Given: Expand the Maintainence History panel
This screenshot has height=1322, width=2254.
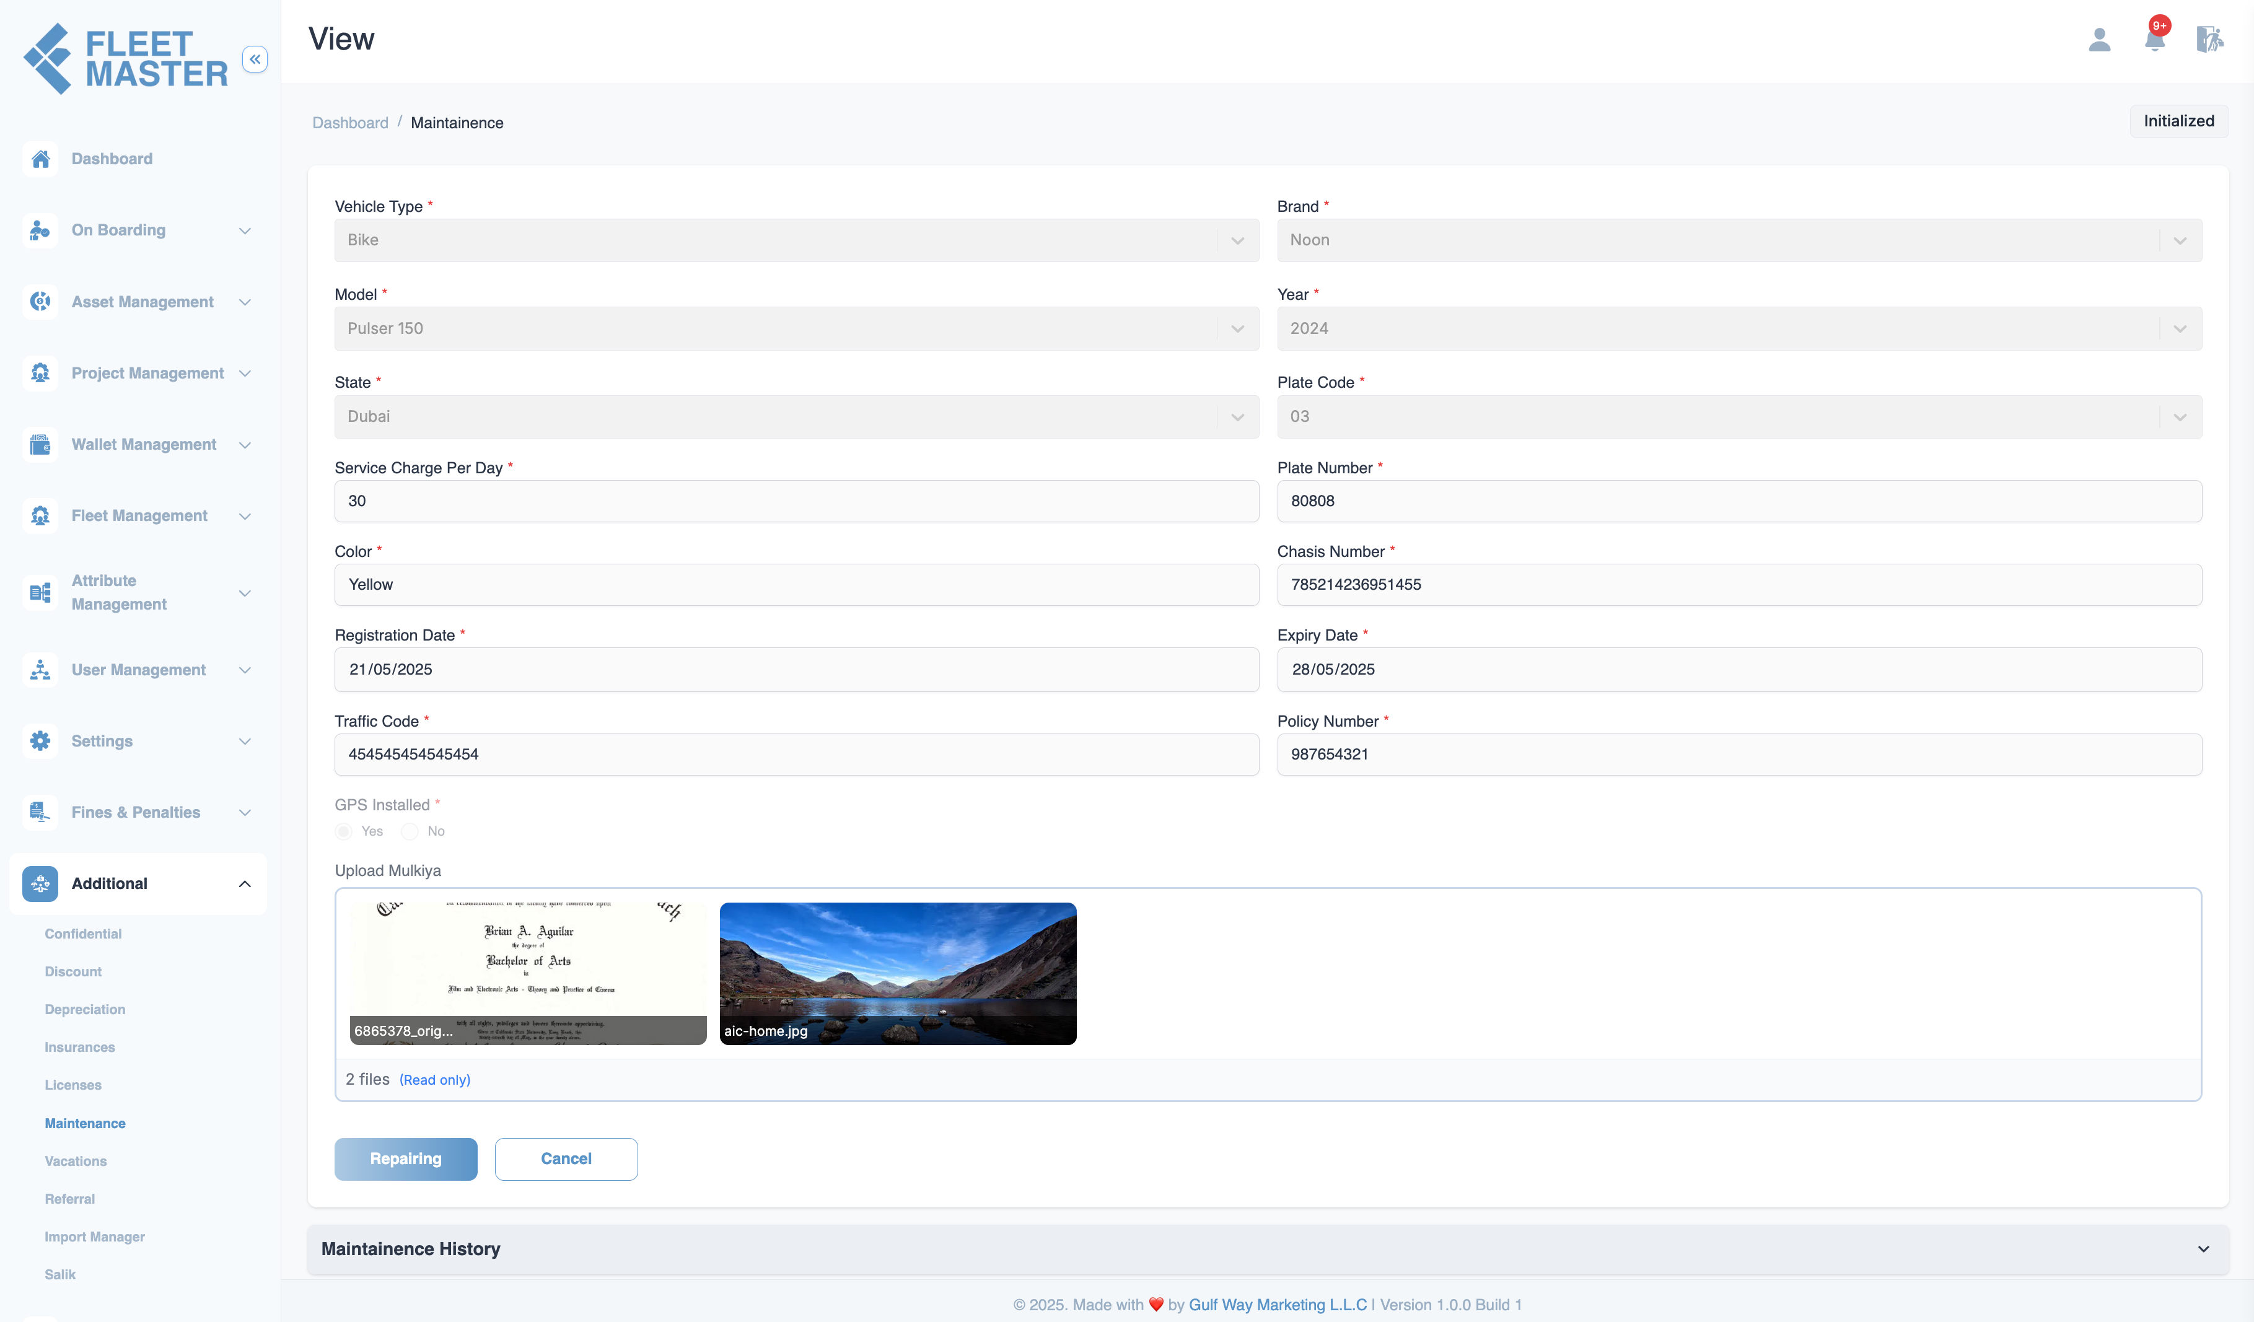Looking at the screenshot, I should click(1268, 1249).
